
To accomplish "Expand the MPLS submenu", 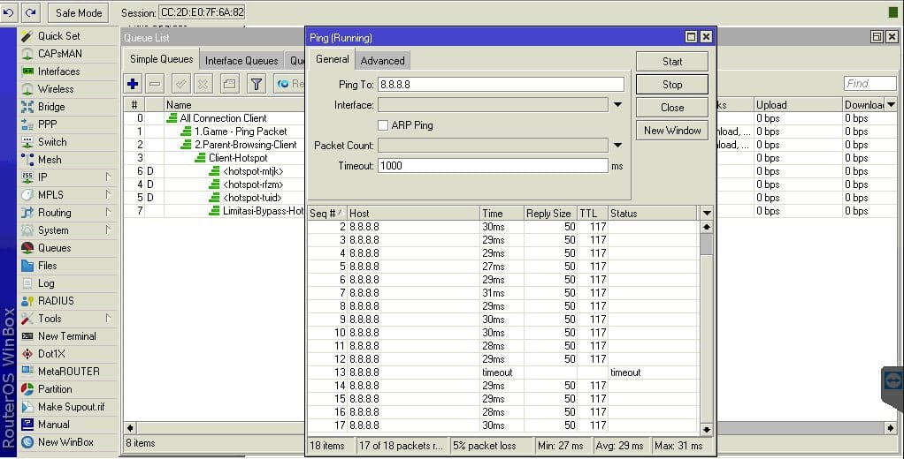I will coord(69,195).
